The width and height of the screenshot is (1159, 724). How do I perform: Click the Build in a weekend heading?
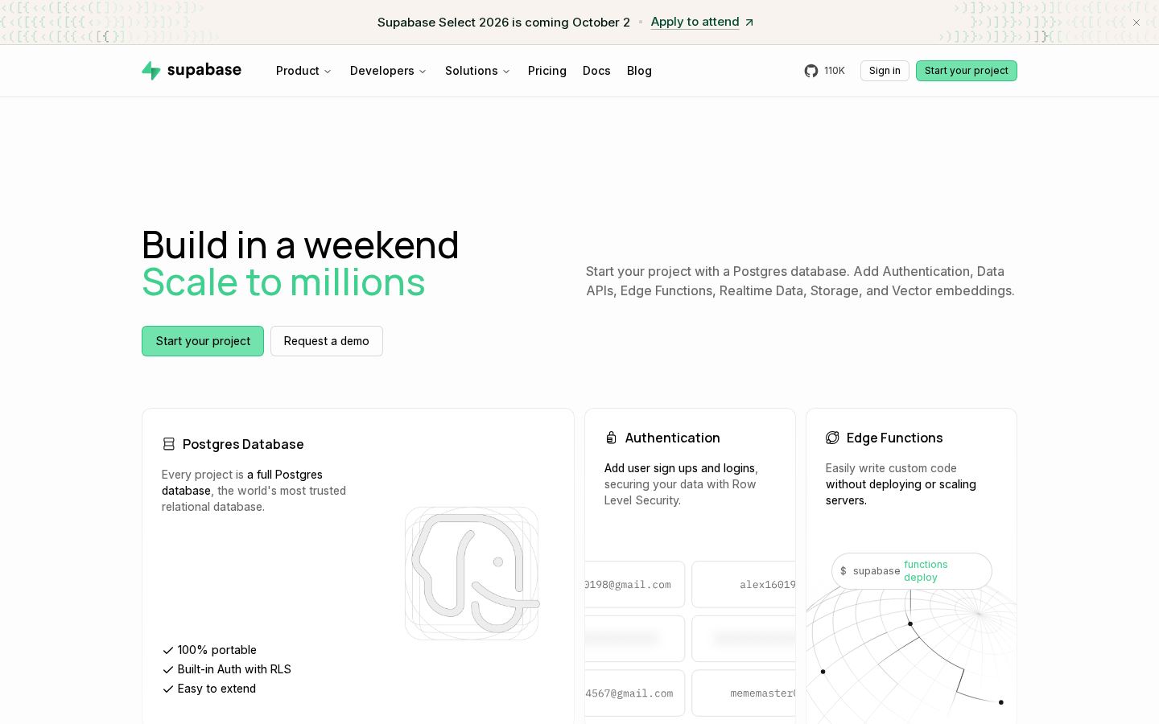pos(300,245)
